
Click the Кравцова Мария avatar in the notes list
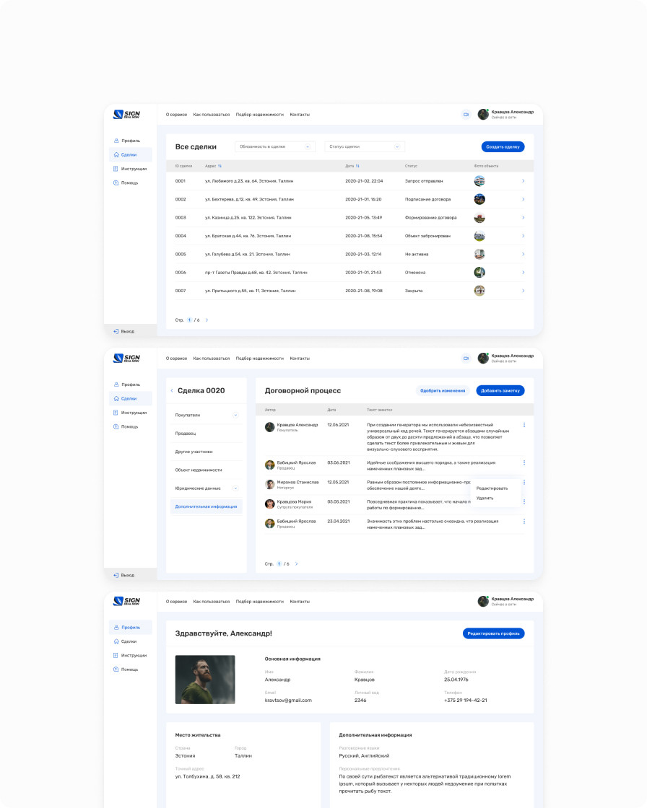tap(269, 504)
